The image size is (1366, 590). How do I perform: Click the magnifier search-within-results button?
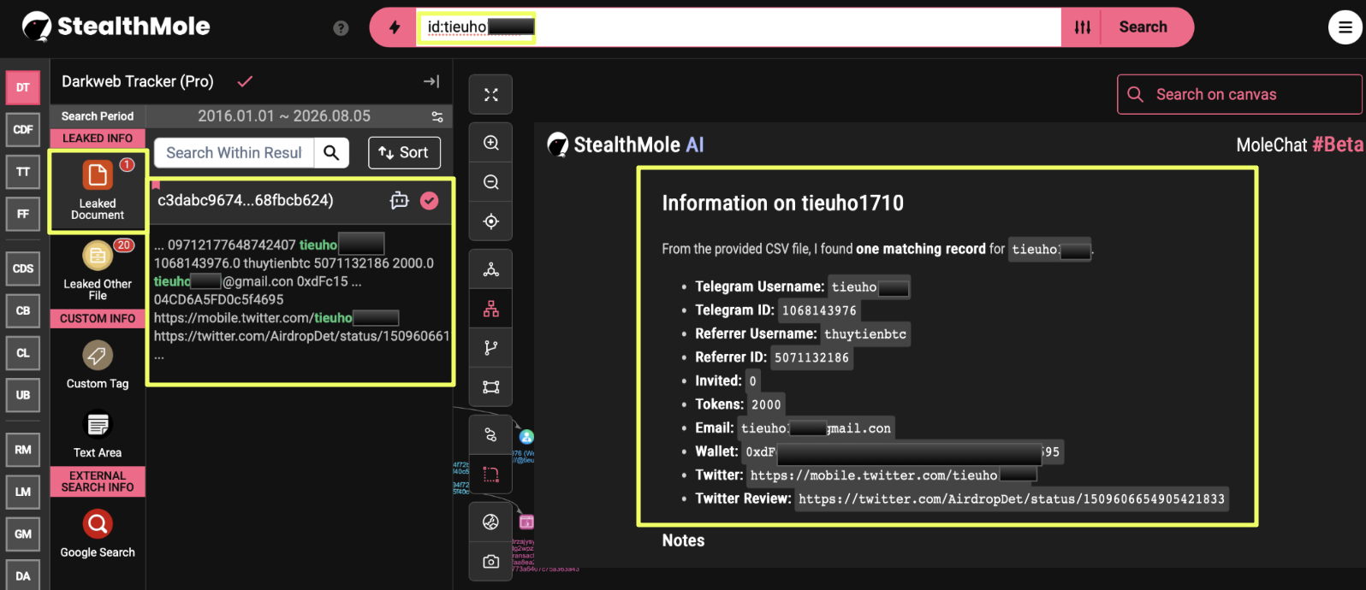coord(331,153)
